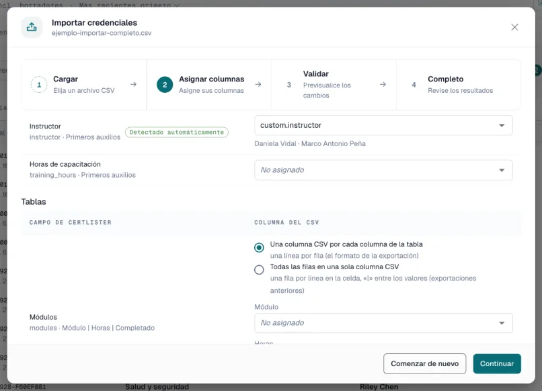542x391 pixels.
Task: Click the Continuar button
Action: [x=497, y=363]
